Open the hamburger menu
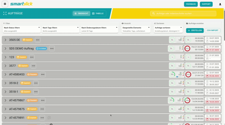The width and height of the screenshot is (225, 125). pos(5,4)
